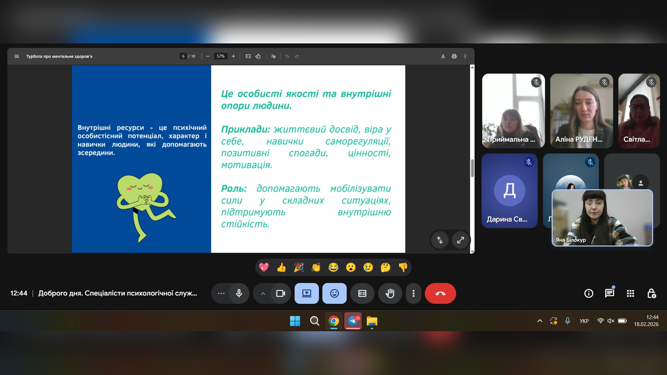Click the PDF vertical scrollbar thumb
Image resolution: width=667 pixels, height=375 pixels.
point(472,168)
